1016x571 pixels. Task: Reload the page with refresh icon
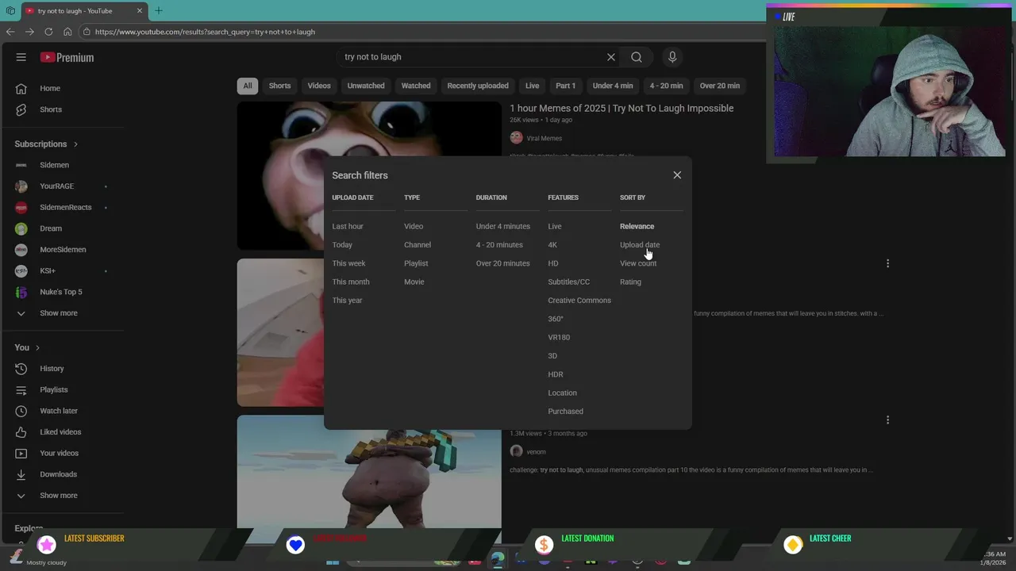pos(48,32)
